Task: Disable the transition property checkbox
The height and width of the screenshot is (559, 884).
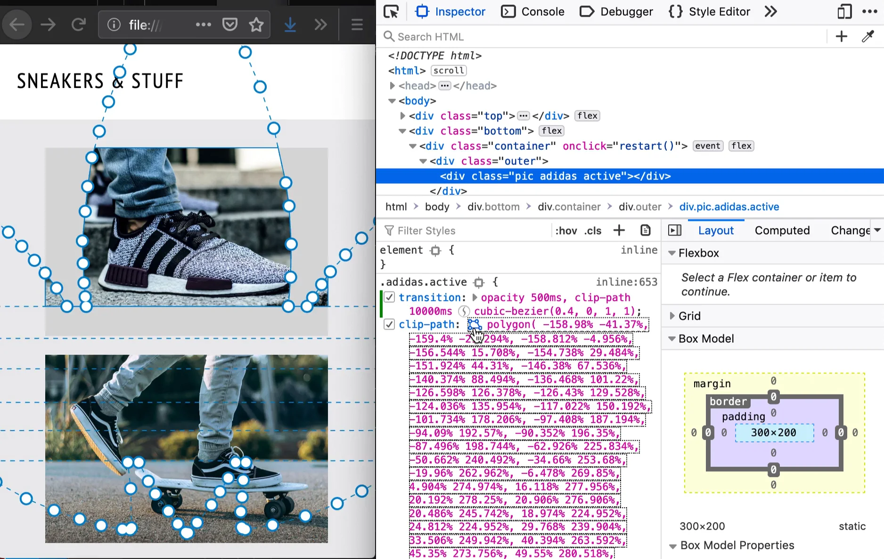Action: [389, 297]
